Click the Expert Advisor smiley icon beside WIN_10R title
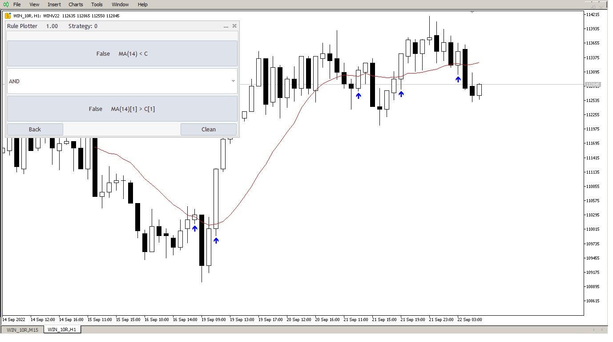Image resolution: width=613 pixels, height=342 pixels. (8, 16)
